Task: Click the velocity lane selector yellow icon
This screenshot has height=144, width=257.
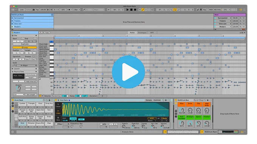Action: [x=40, y=96]
